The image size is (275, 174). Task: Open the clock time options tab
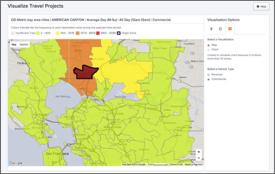220,29
